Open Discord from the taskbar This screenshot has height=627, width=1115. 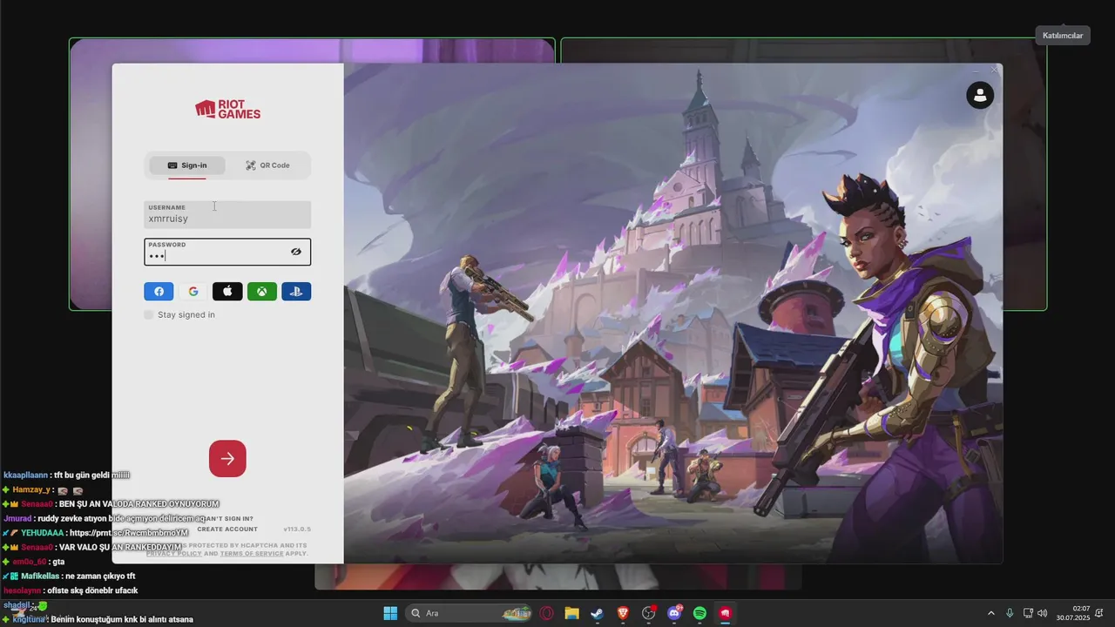(x=674, y=613)
